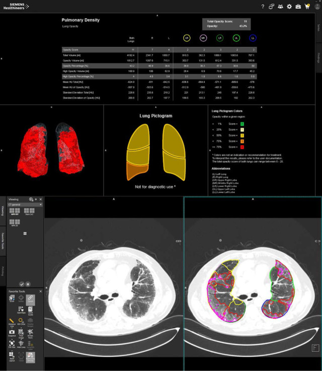Open the Quick Guide tool
The image size is (322, 371).
click(x=31, y=310)
